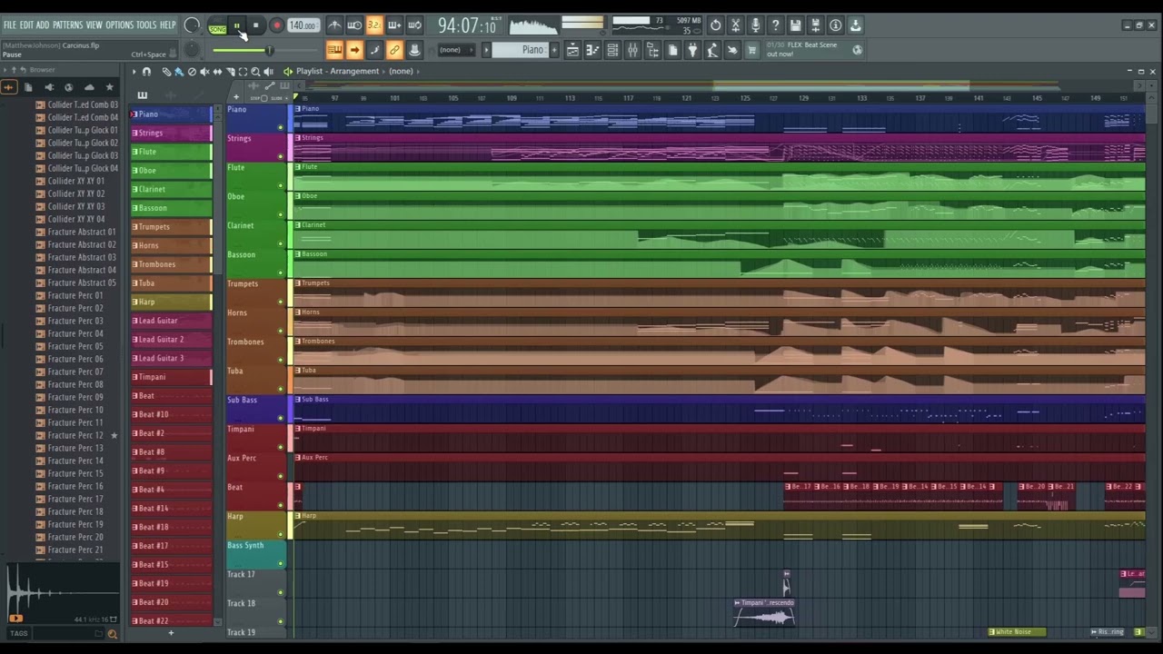Select the Lead Guitar 2 pattern

point(171,340)
